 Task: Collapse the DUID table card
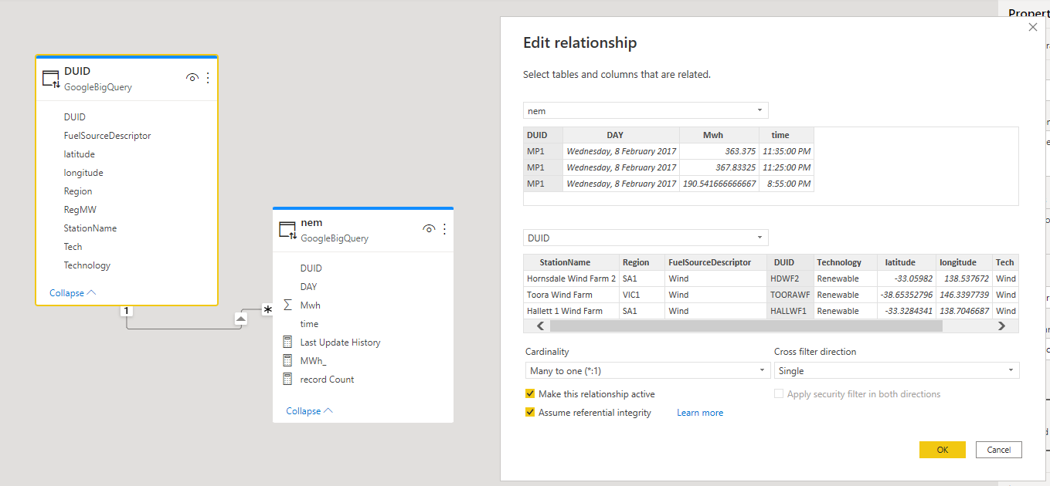point(73,293)
